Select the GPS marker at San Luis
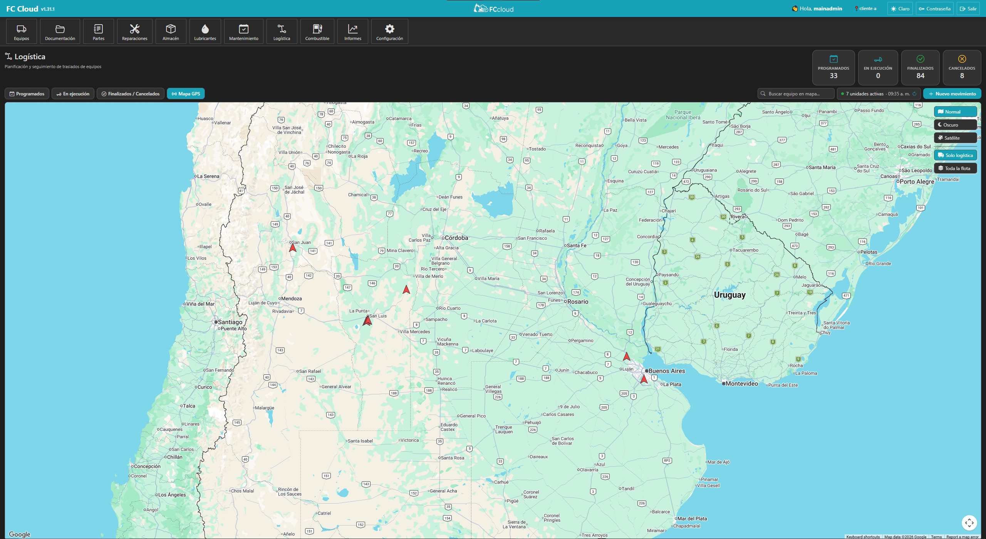This screenshot has height=539, width=986. point(367,320)
